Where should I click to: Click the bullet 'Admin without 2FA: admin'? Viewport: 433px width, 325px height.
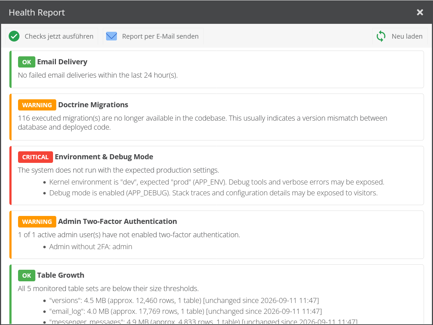(x=91, y=247)
